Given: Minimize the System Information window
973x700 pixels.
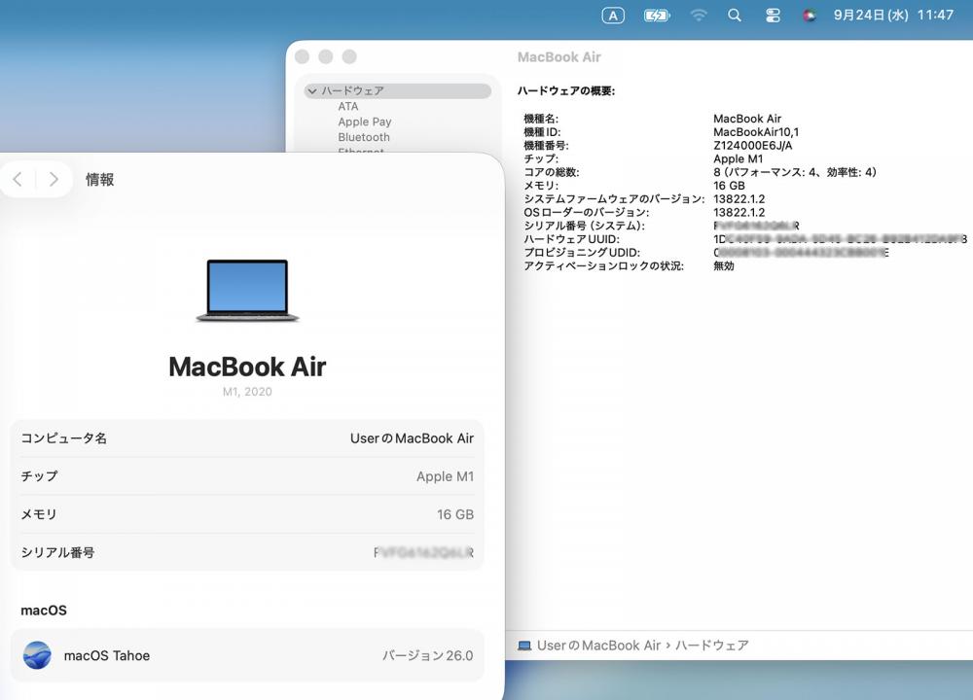Looking at the screenshot, I should 326,57.
